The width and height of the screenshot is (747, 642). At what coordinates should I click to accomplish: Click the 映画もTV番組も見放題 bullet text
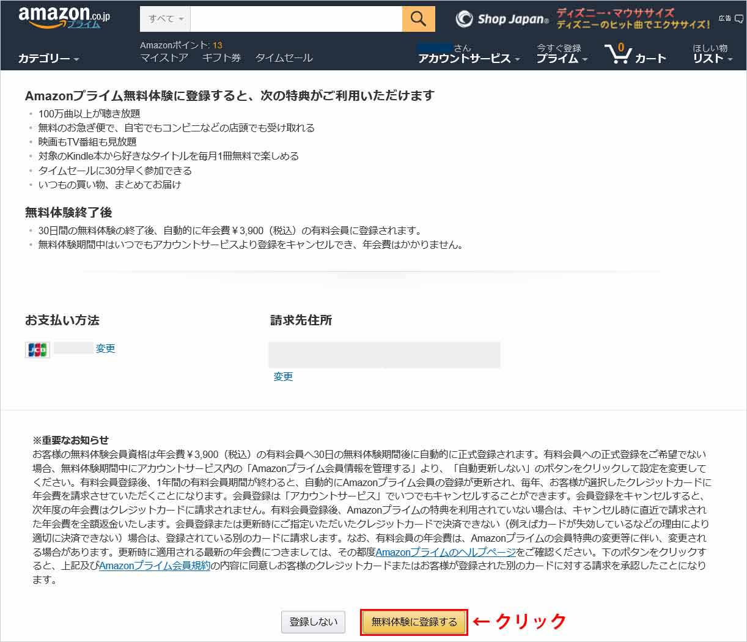(x=87, y=142)
